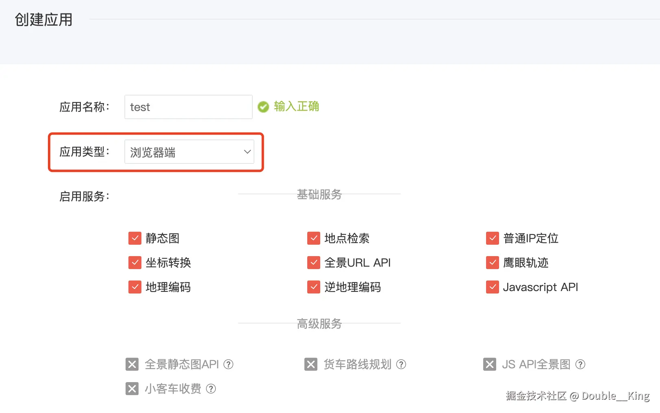Image resolution: width=660 pixels, height=413 pixels.
Task: Click help icon beside 全景静态图API
Action: click(x=229, y=364)
